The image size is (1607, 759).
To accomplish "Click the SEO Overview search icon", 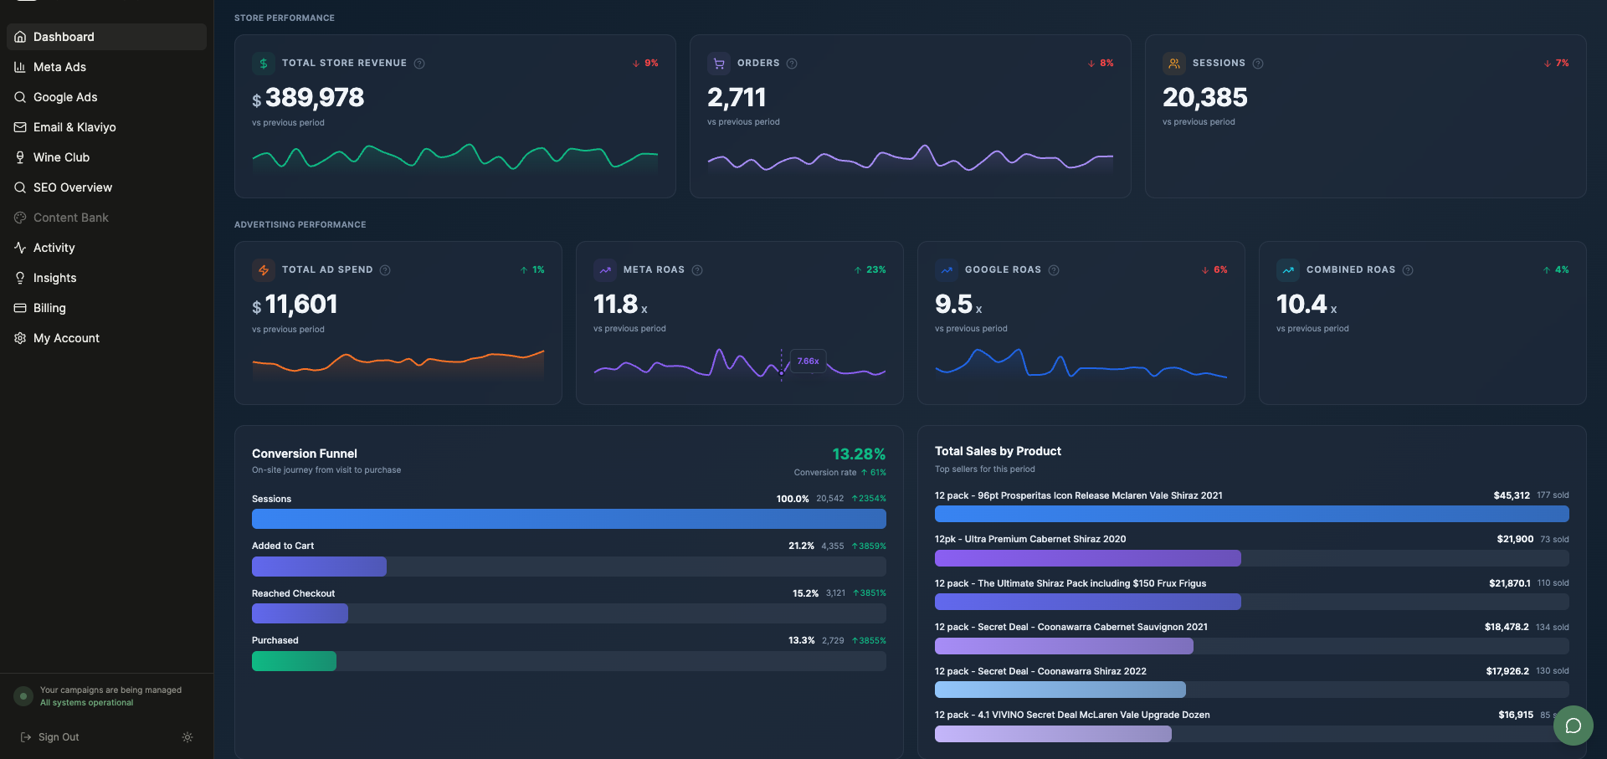I will coord(20,187).
